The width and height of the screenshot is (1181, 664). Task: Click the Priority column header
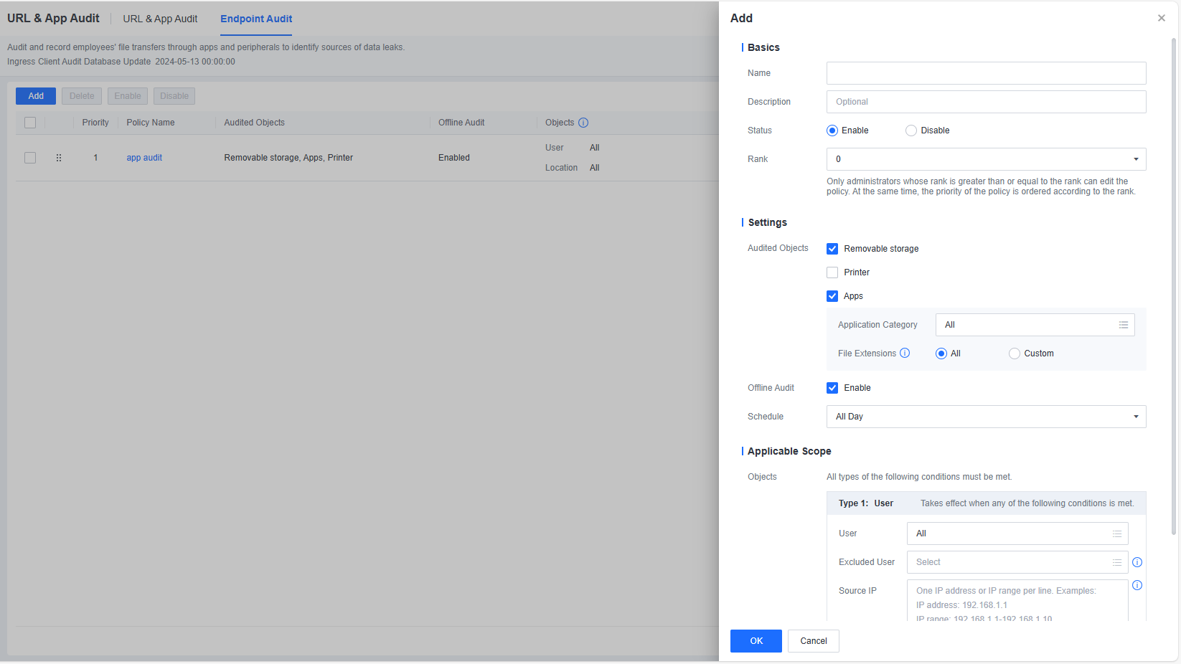95,123
